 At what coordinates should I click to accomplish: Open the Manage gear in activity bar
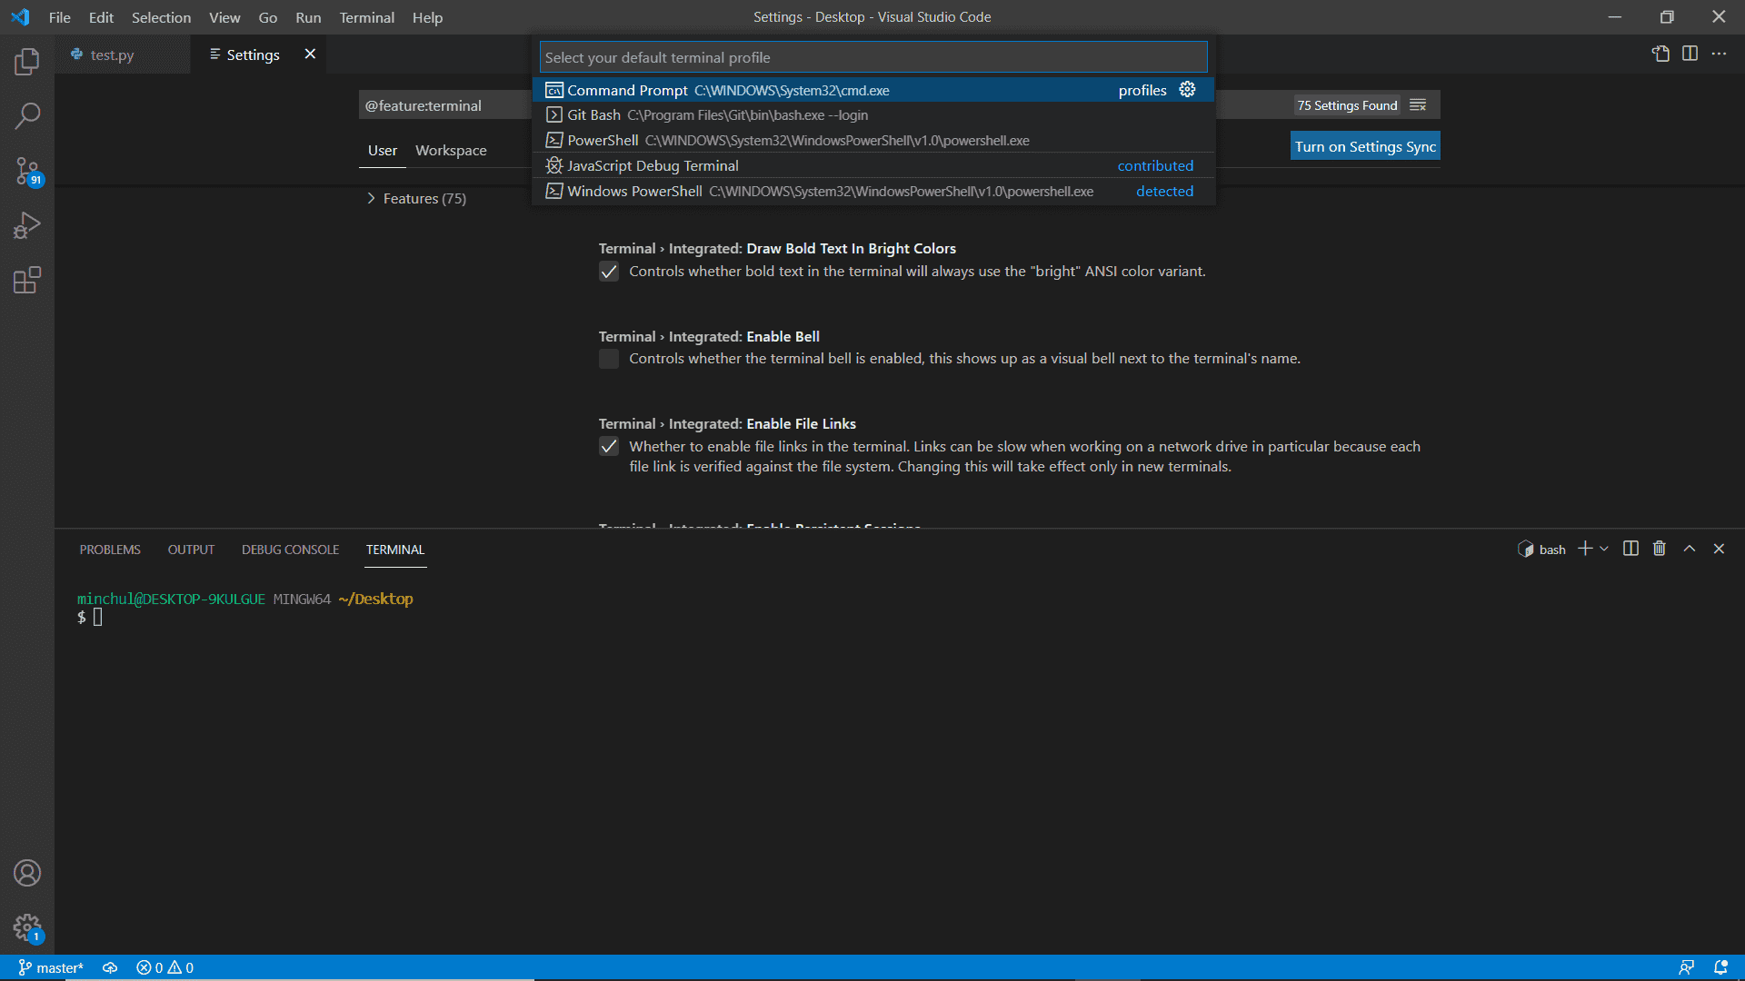[x=27, y=927]
